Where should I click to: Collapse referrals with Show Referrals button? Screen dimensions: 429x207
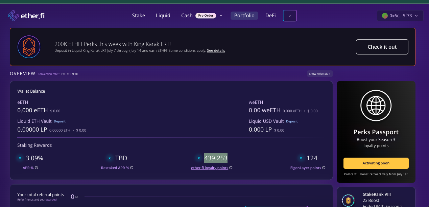click(320, 74)
